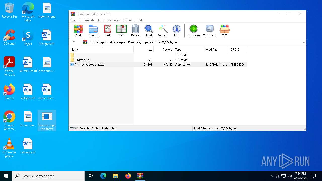Open the Windows Start menu
The height and width of the screenshot is (181, 322).
point(6,176)
